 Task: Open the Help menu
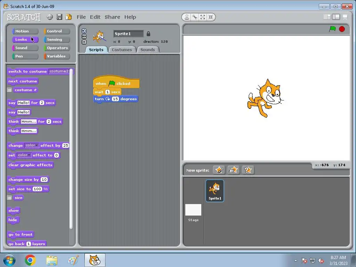[x=130, y=17]
